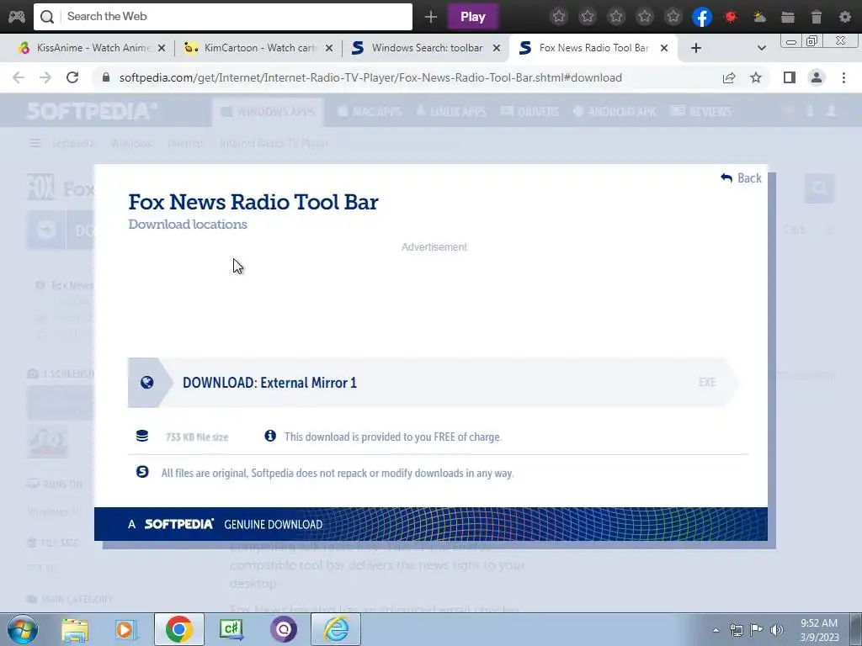Toggle the browser side panel icon

[x=790, y=77]
